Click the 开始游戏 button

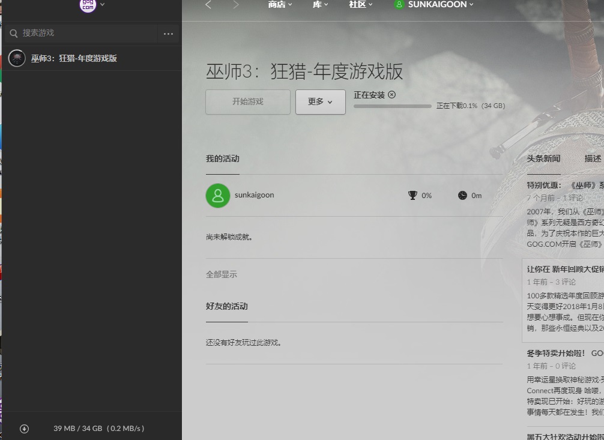pos(248,101)
